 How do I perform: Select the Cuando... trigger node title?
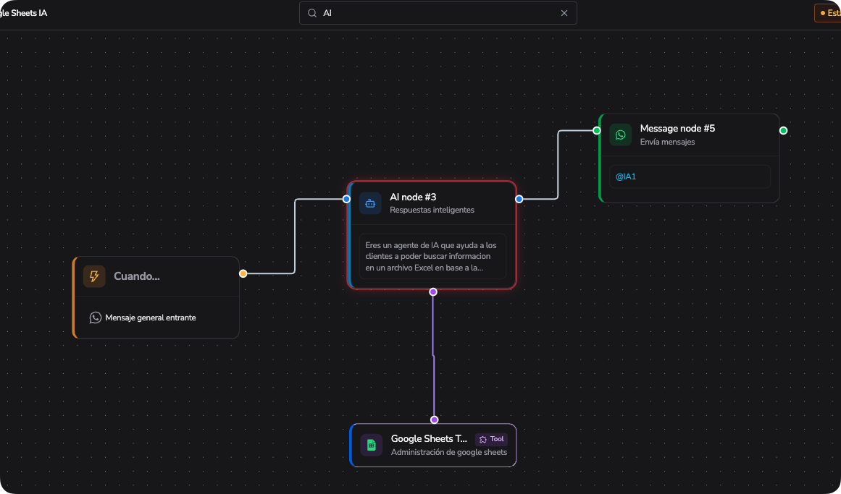137,276
